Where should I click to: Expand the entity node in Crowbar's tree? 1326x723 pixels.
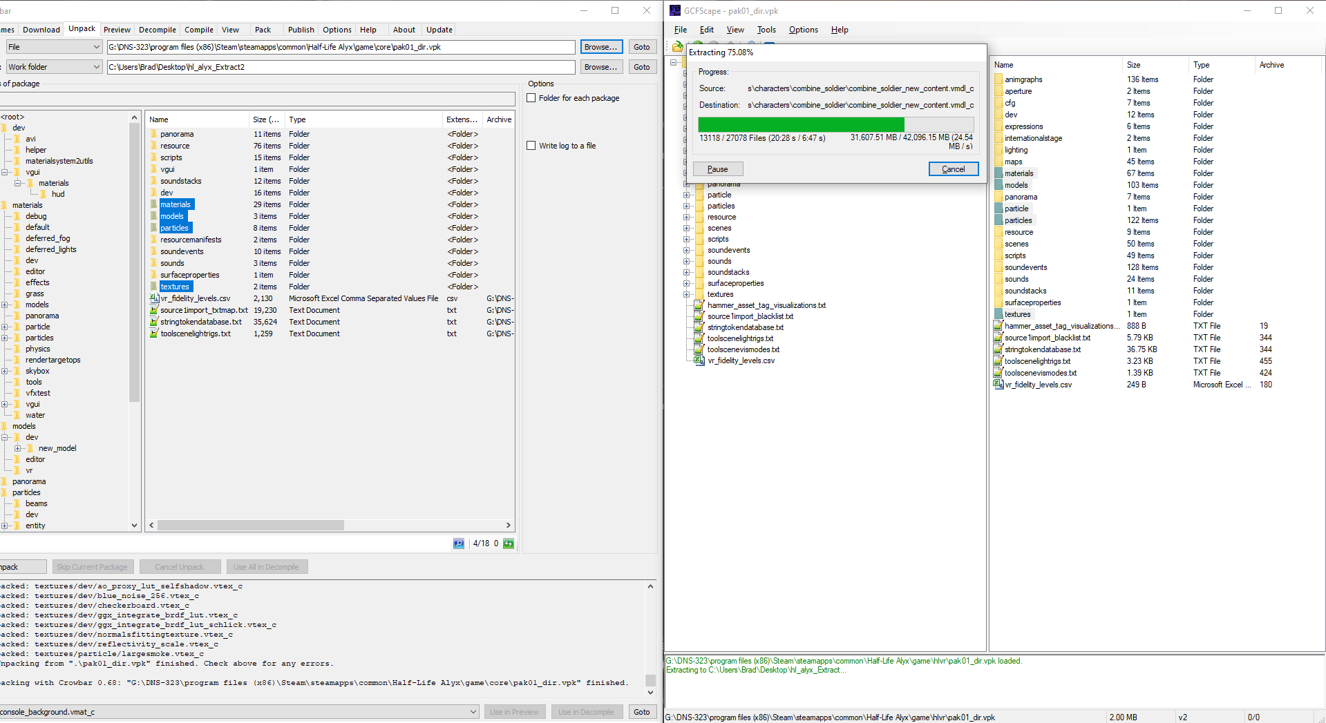pos(5,526)
